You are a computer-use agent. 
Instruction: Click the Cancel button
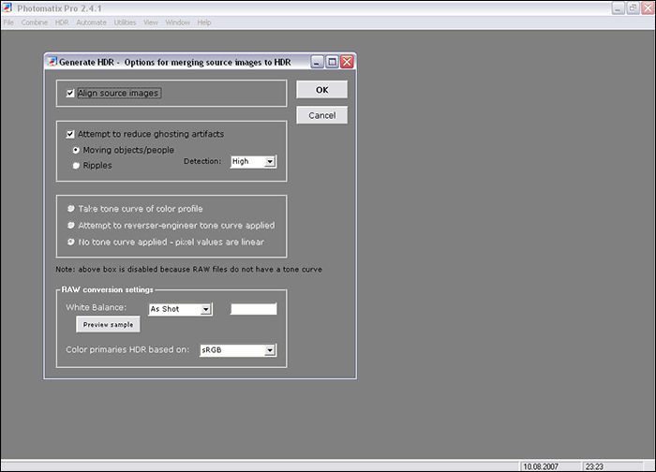point(321,115)
